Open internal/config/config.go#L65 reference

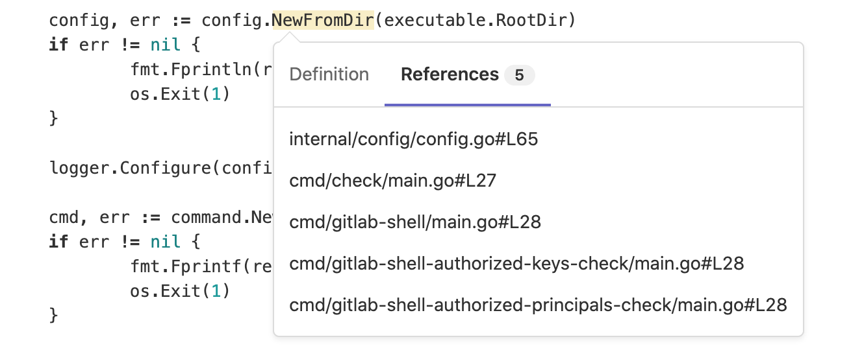[x=414, y=139]
